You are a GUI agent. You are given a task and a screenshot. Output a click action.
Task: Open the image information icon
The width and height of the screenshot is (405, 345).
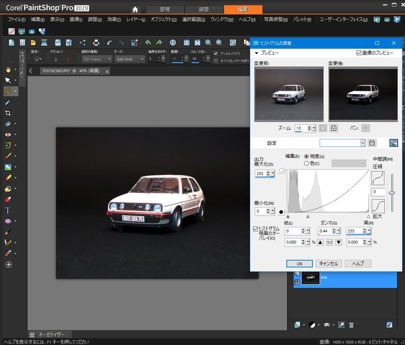[173, 43]
